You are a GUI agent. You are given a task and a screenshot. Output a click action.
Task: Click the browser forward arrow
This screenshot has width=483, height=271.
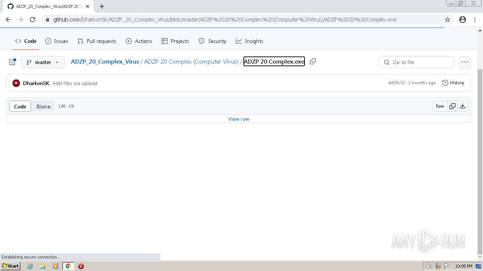[x=20, y=20]
